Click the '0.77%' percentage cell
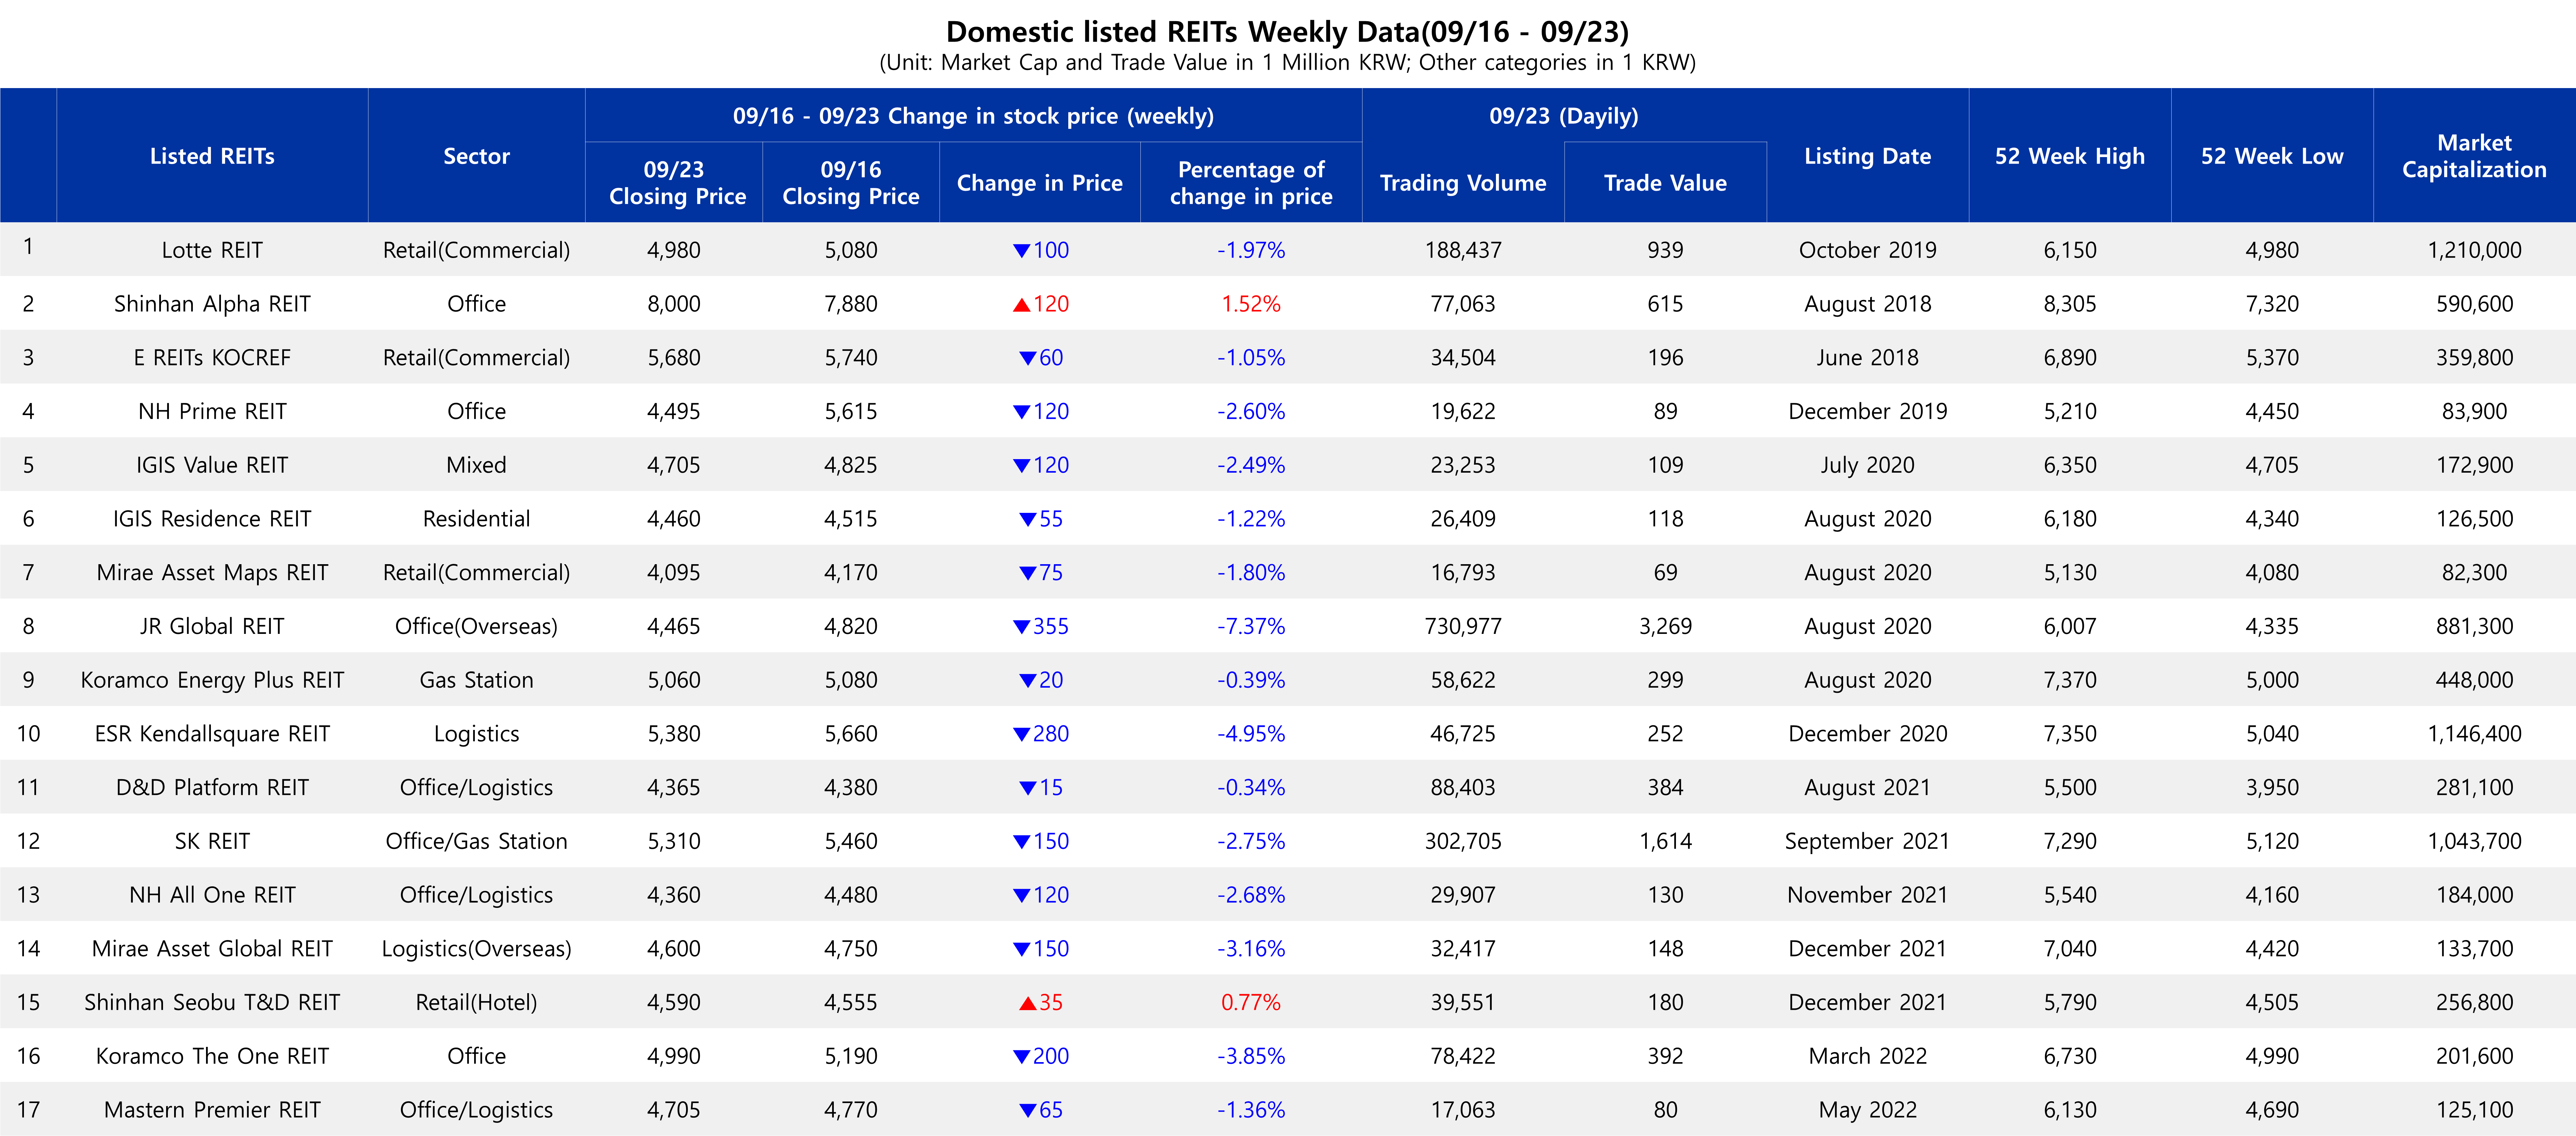This screenshot has width=2576, height=1136. point(1251,1003)
